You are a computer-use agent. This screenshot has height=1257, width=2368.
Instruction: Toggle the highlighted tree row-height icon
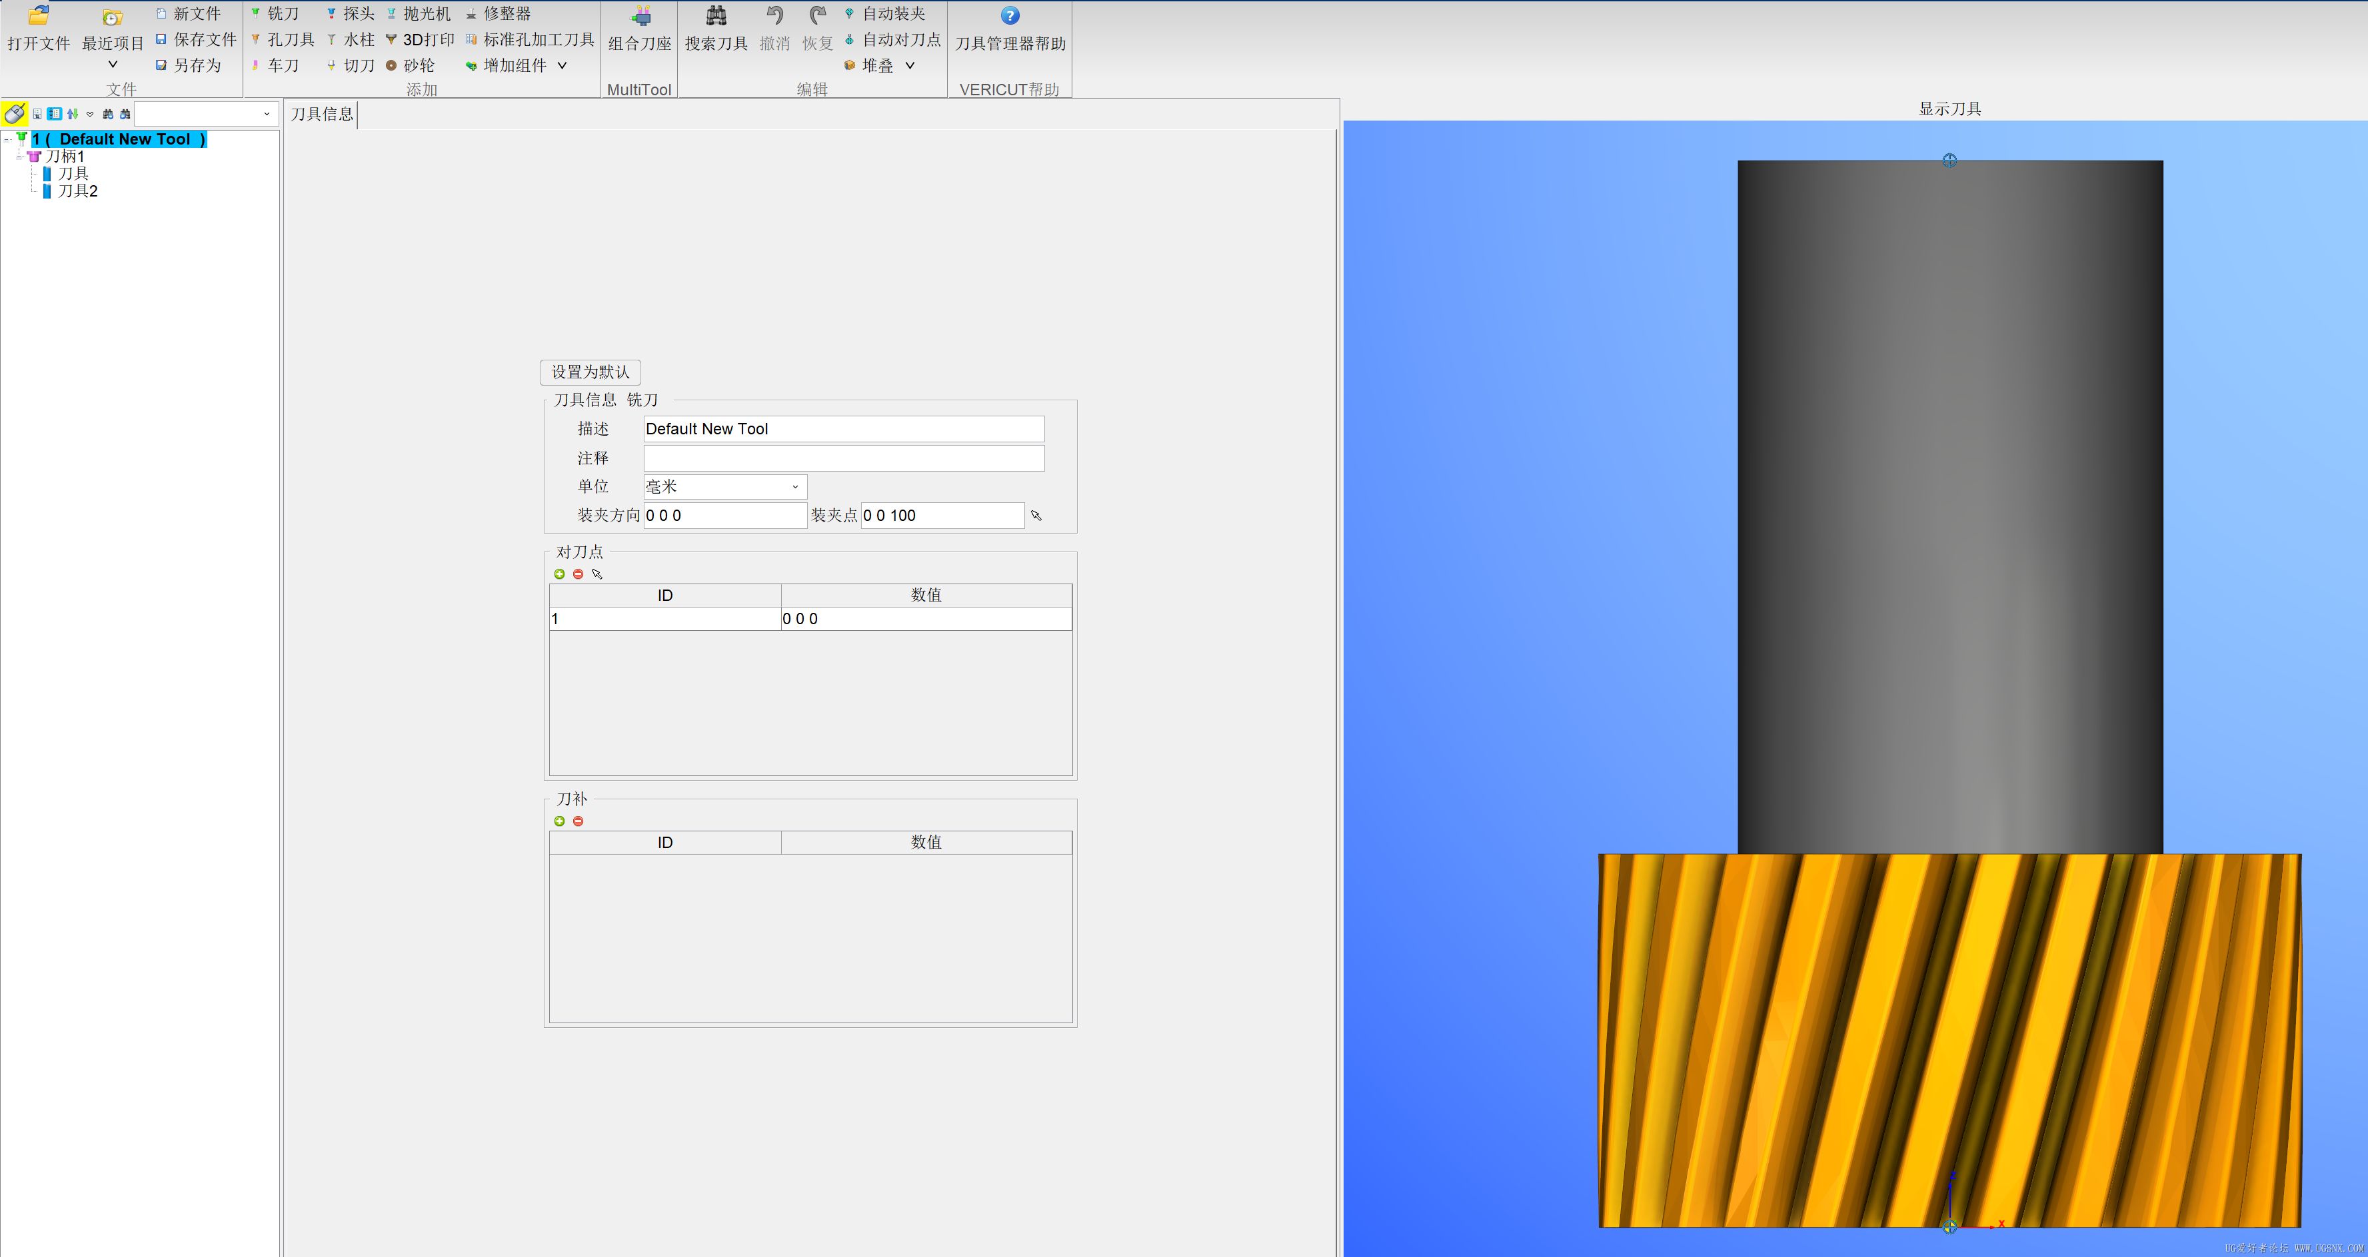pyautogui.click(x=54, y=114)
